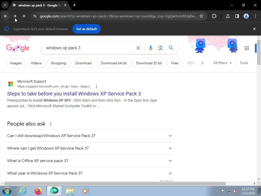261x196 pixels.
Task: Click the Microsoft logo favicon
Action: (x=11, y=84)
